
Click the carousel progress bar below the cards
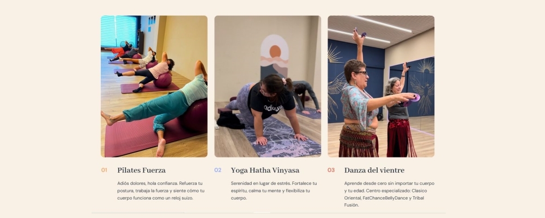point(269,213)
